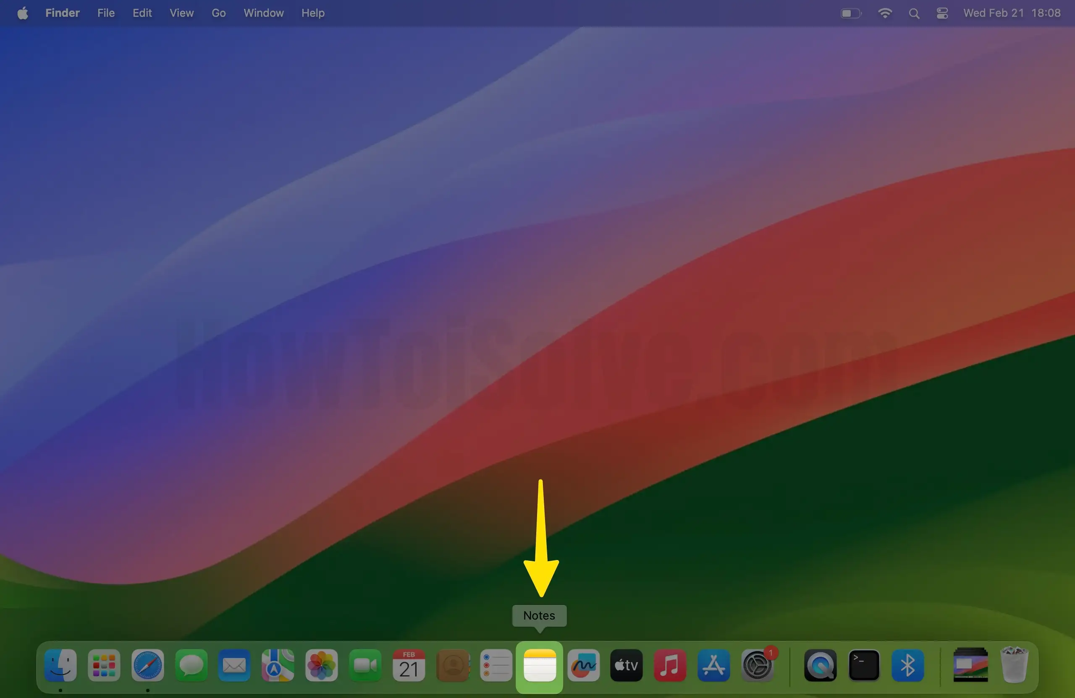Open Notes app in the Dock

(x=539, y=666)
